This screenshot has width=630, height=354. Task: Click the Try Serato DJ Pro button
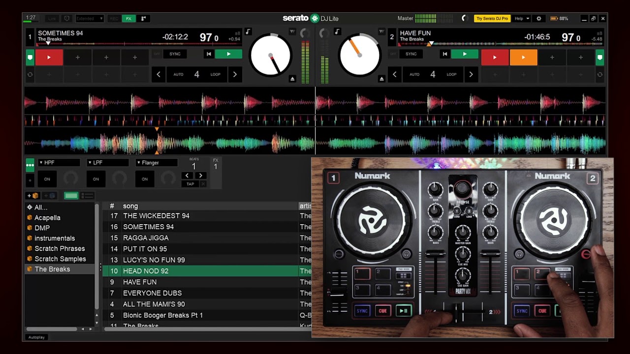492,19
